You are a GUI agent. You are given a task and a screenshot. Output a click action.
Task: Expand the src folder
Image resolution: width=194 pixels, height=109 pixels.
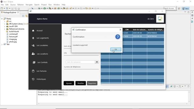(x=5, y=21)
